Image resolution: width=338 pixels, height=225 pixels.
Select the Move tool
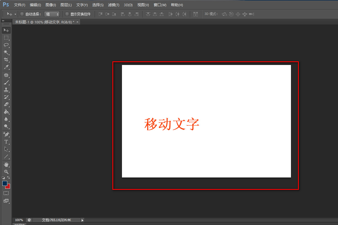pos(6,30)
